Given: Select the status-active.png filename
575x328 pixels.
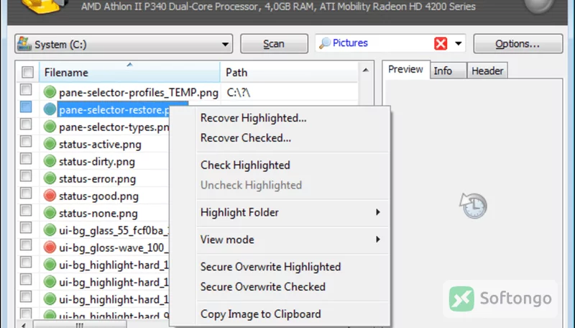Looking at the screenshot, I should (x=100, y=144).
